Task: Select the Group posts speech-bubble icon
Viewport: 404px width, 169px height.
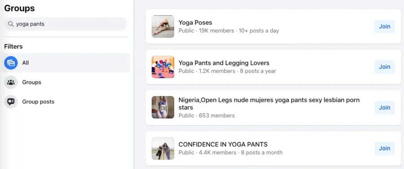Action: tap(11, 102)
